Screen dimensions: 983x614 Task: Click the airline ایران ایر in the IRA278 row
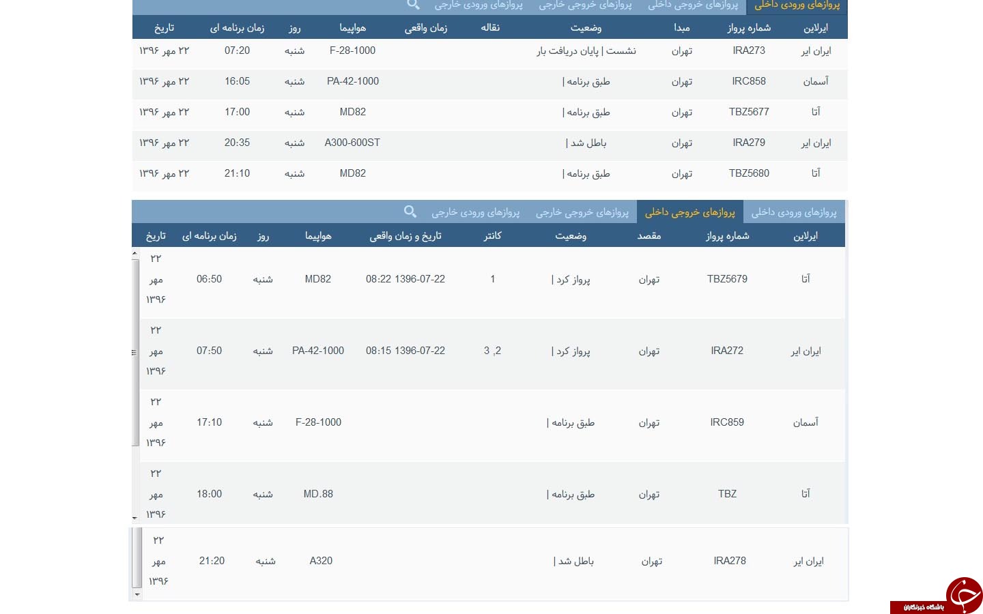point(809,561)
